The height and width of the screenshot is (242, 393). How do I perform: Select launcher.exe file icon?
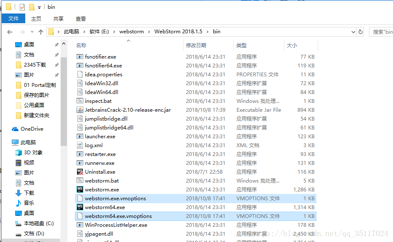click(80, 136)
